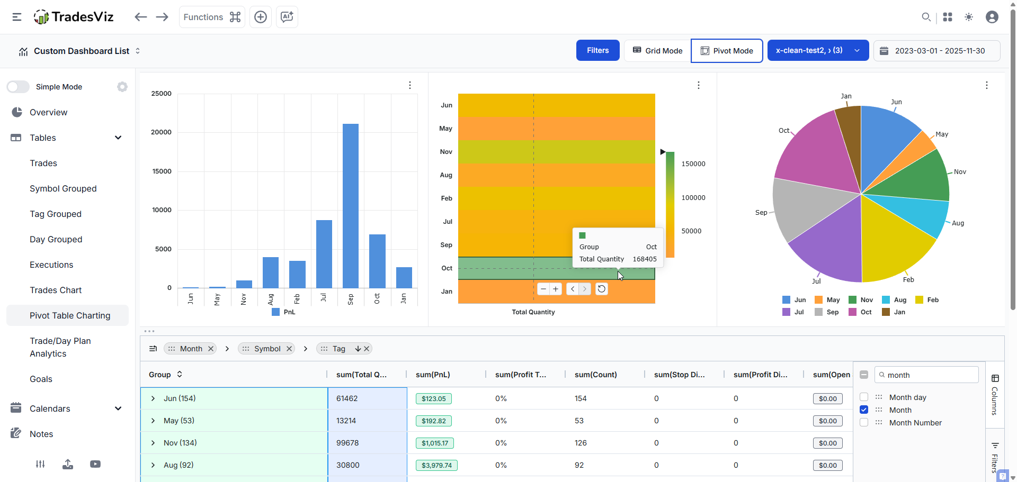Screen dimensions: 1017x482
Task: Expand the Calendars section chevron
Action: coord(118,408)
